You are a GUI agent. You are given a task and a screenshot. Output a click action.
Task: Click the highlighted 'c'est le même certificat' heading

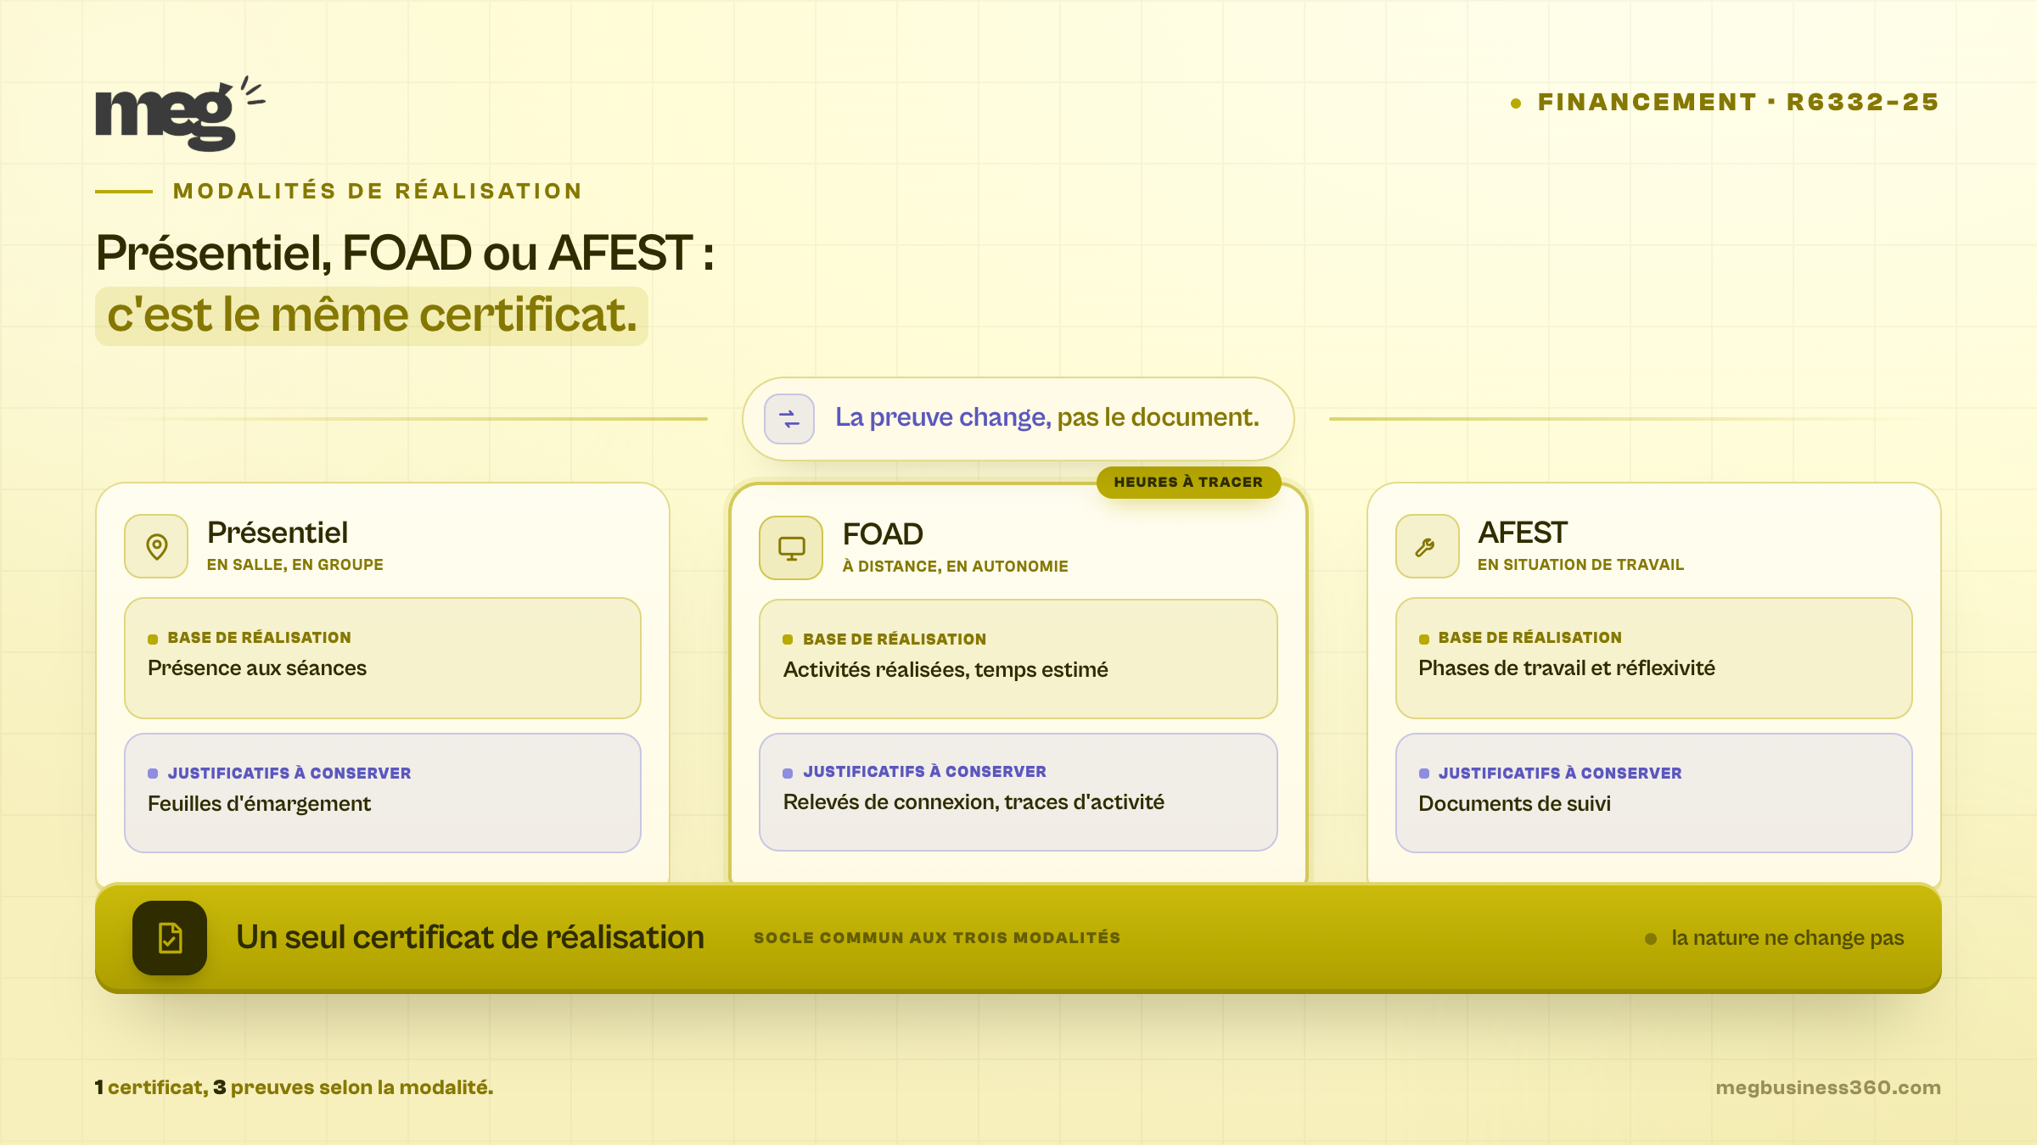[372, 316]
